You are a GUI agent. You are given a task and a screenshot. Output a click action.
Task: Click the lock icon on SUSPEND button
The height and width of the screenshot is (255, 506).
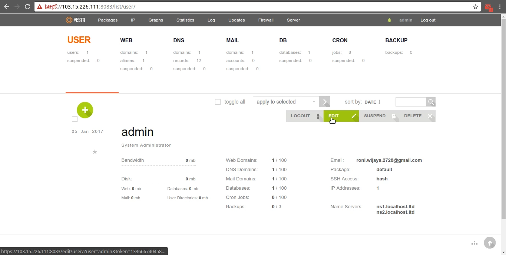(394, 116)
